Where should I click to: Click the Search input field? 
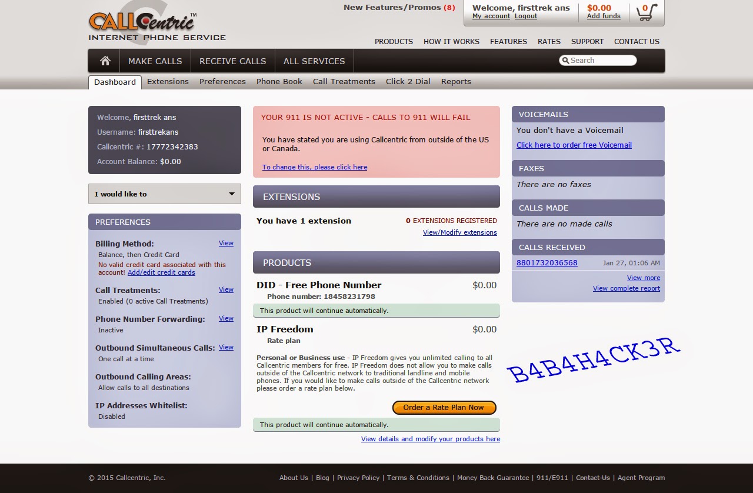click(x=598, y=60)
